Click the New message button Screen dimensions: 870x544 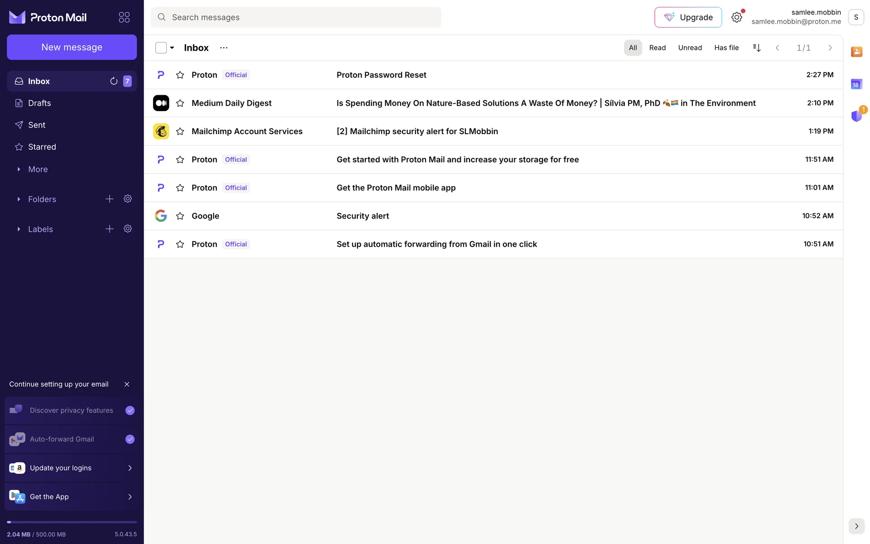[72, 47]
